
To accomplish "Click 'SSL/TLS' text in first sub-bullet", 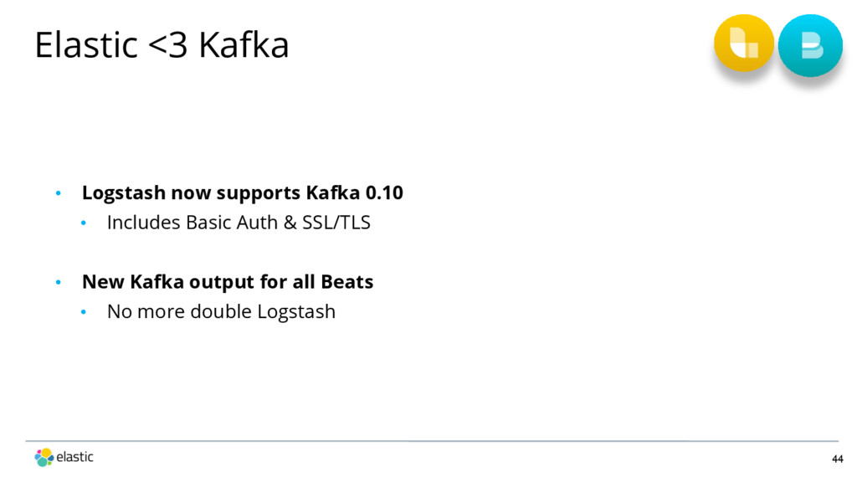I will (x=336, y=223).
